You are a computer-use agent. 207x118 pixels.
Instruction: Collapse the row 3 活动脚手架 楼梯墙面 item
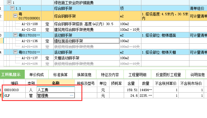(x=15, y=35)
